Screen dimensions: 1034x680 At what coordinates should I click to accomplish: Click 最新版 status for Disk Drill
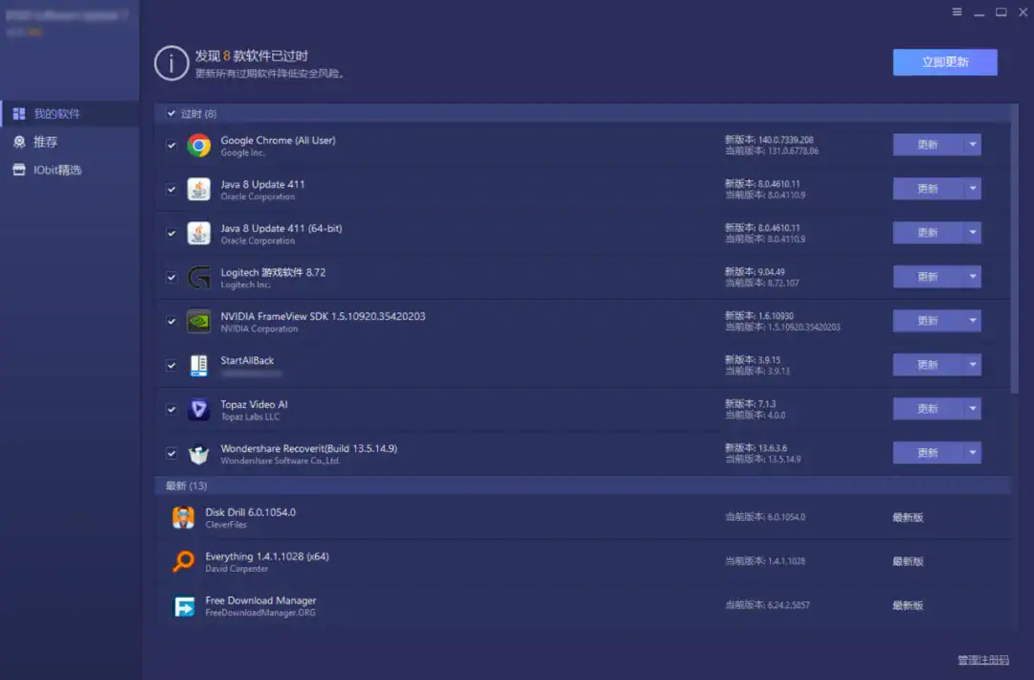click(x=908, y=517)
